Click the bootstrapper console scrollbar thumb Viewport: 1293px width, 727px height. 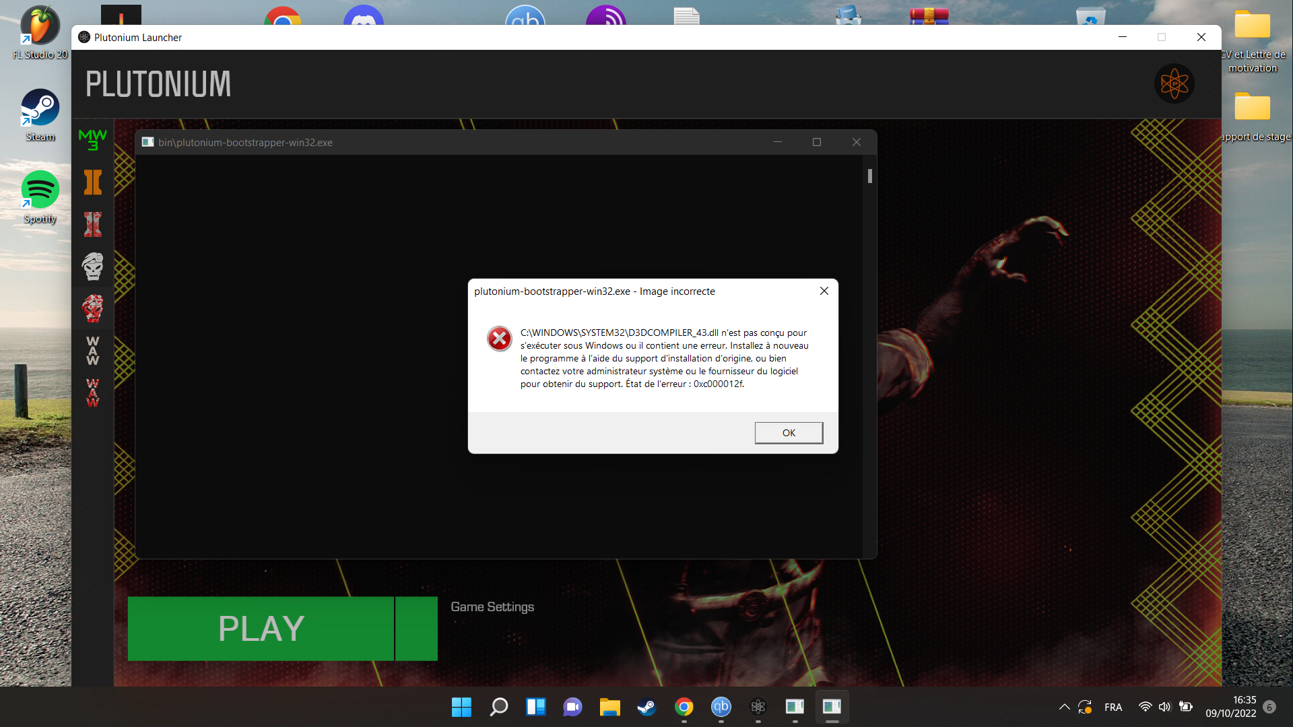point(870,176)
